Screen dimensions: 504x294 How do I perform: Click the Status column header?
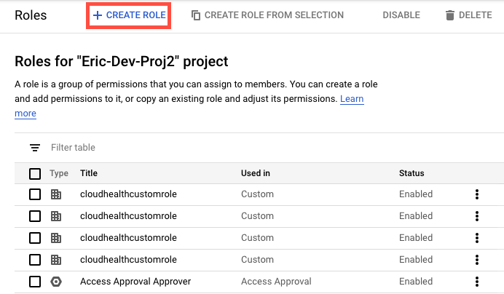point(412,173)
